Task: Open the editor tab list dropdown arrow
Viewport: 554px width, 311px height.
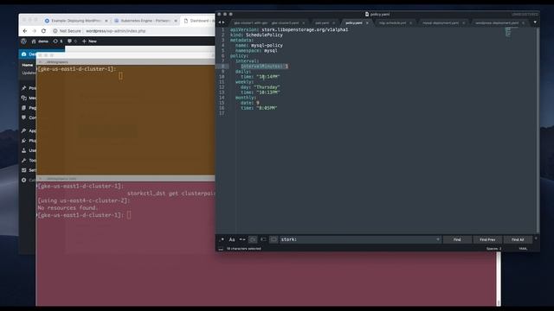Action: (x=535, y=22)
